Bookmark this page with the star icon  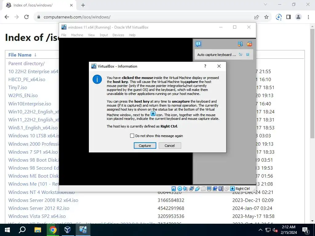pos(266,17)
